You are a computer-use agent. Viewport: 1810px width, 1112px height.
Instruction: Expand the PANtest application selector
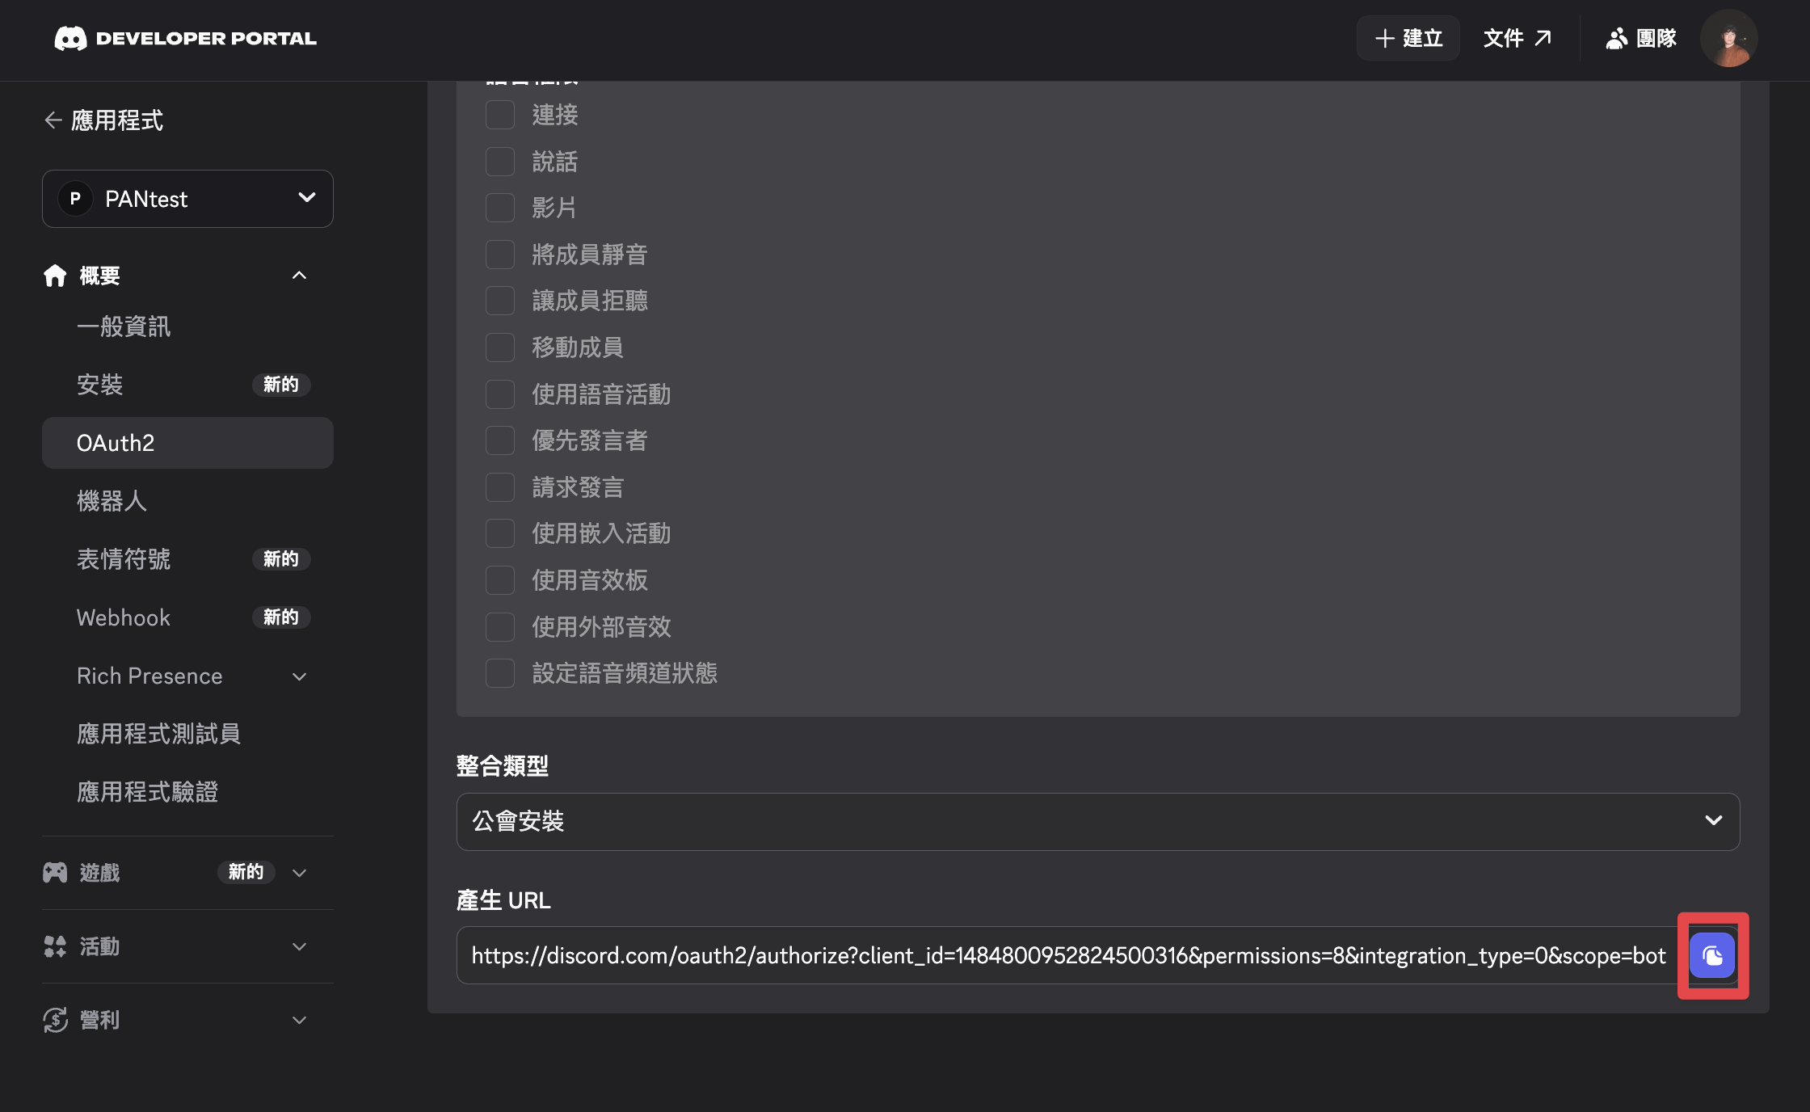coord(187,199)
